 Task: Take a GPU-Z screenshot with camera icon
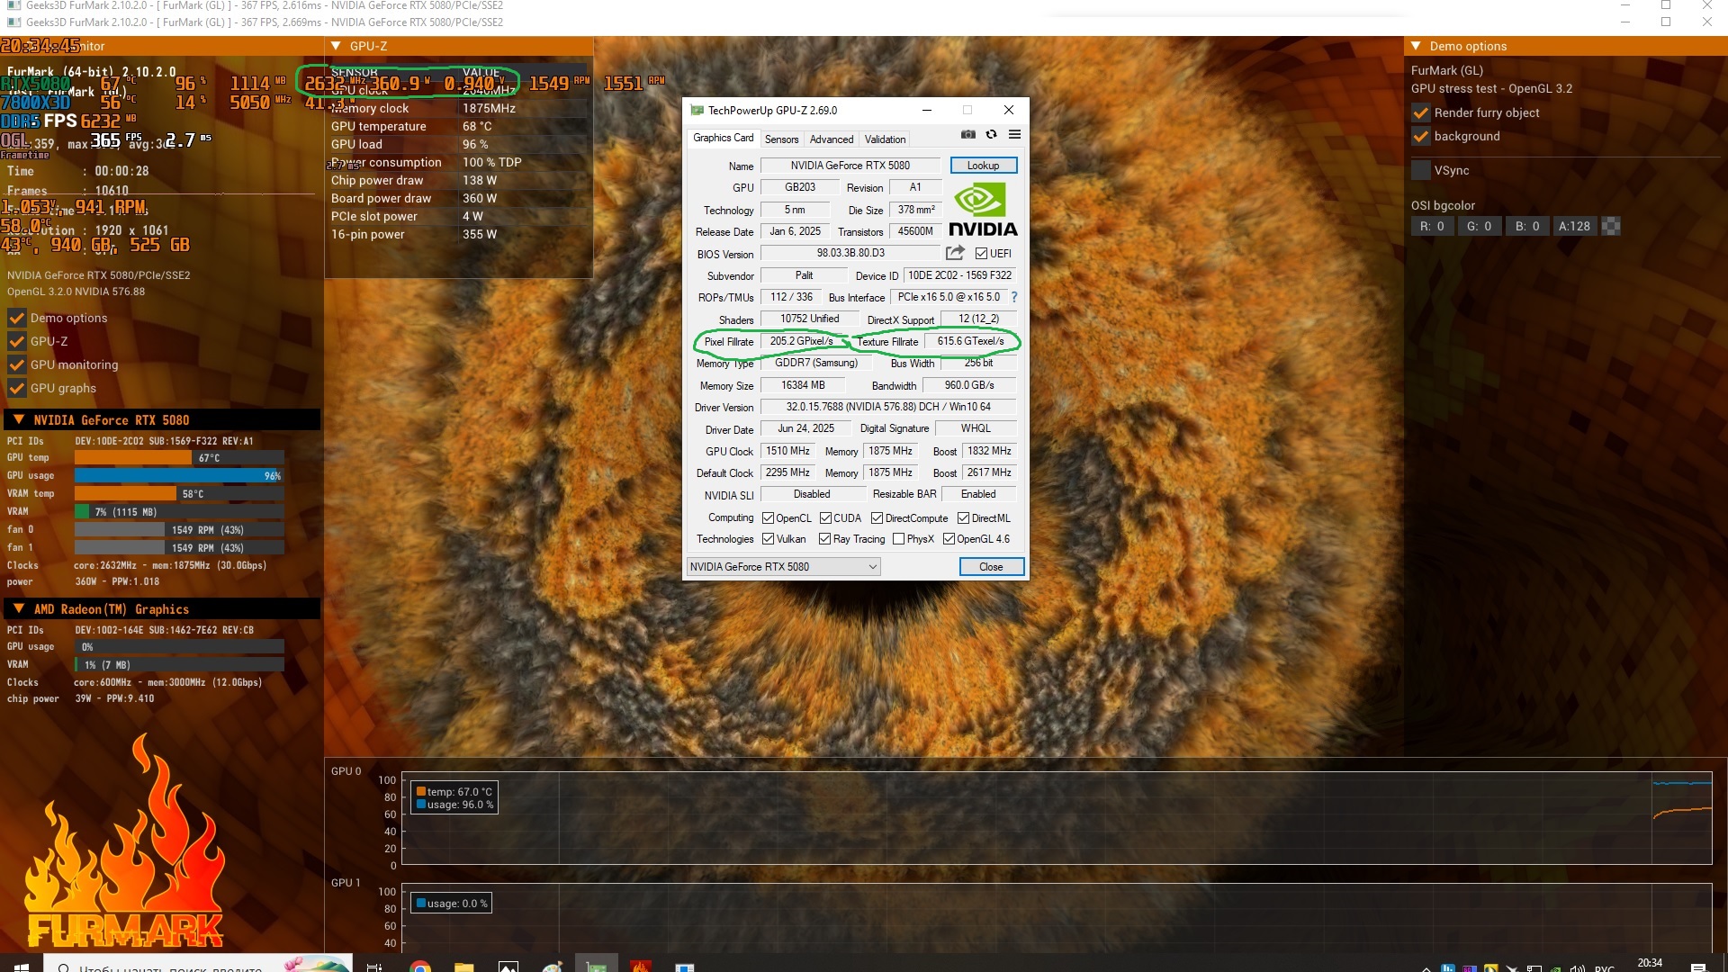click(x=967, y=135)
